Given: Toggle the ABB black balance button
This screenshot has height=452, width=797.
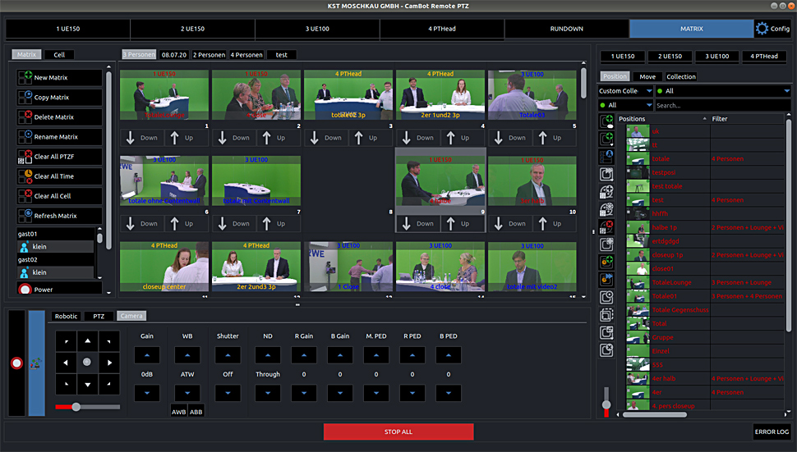Looking at the screenshot, I should point(196,412).
